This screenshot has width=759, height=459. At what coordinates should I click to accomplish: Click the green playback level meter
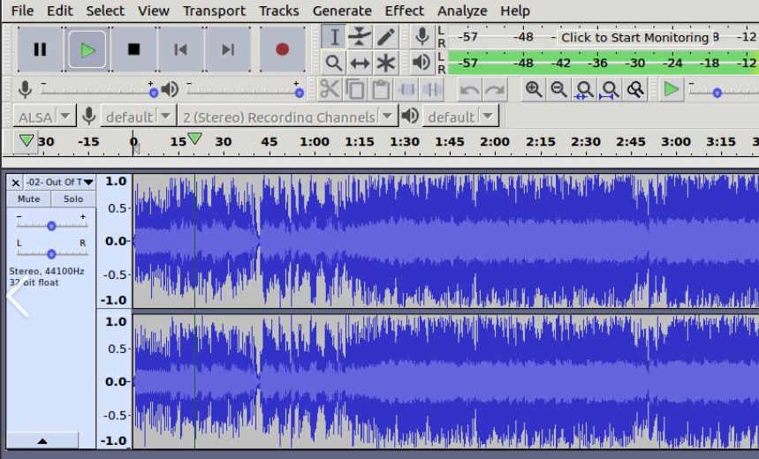click(603, 64)
